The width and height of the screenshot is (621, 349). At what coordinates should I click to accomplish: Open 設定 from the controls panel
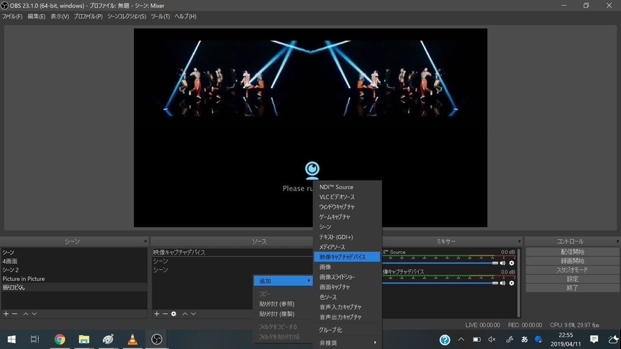pyautogui.click(x=572, y=279)
